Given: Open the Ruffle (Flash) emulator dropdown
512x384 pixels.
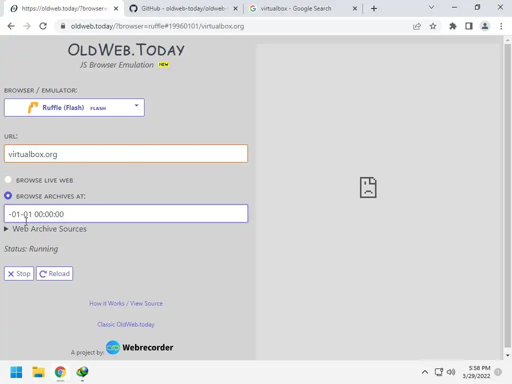Looking at the screenshot, I should point(74,107).
